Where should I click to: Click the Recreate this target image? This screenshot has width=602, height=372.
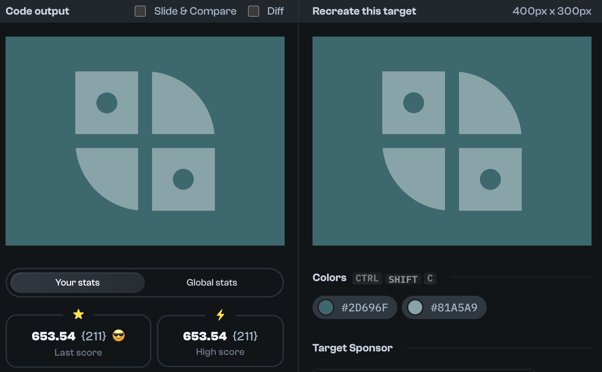(452, 141)
